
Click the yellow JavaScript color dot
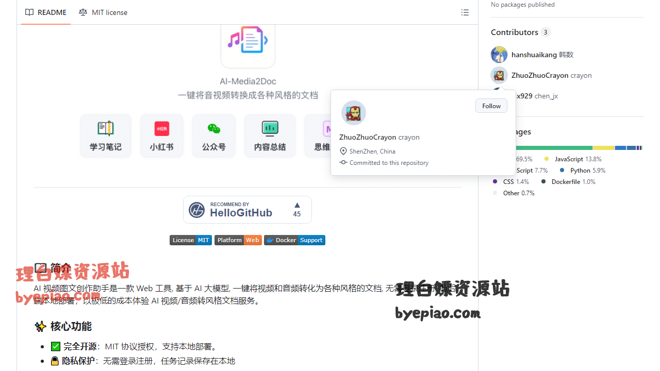[547, 159]
